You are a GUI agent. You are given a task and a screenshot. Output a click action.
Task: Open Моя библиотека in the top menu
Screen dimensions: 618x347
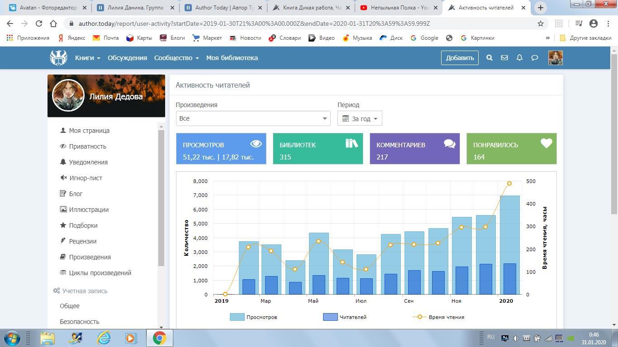pyautogui.click(x=232, y=58)
